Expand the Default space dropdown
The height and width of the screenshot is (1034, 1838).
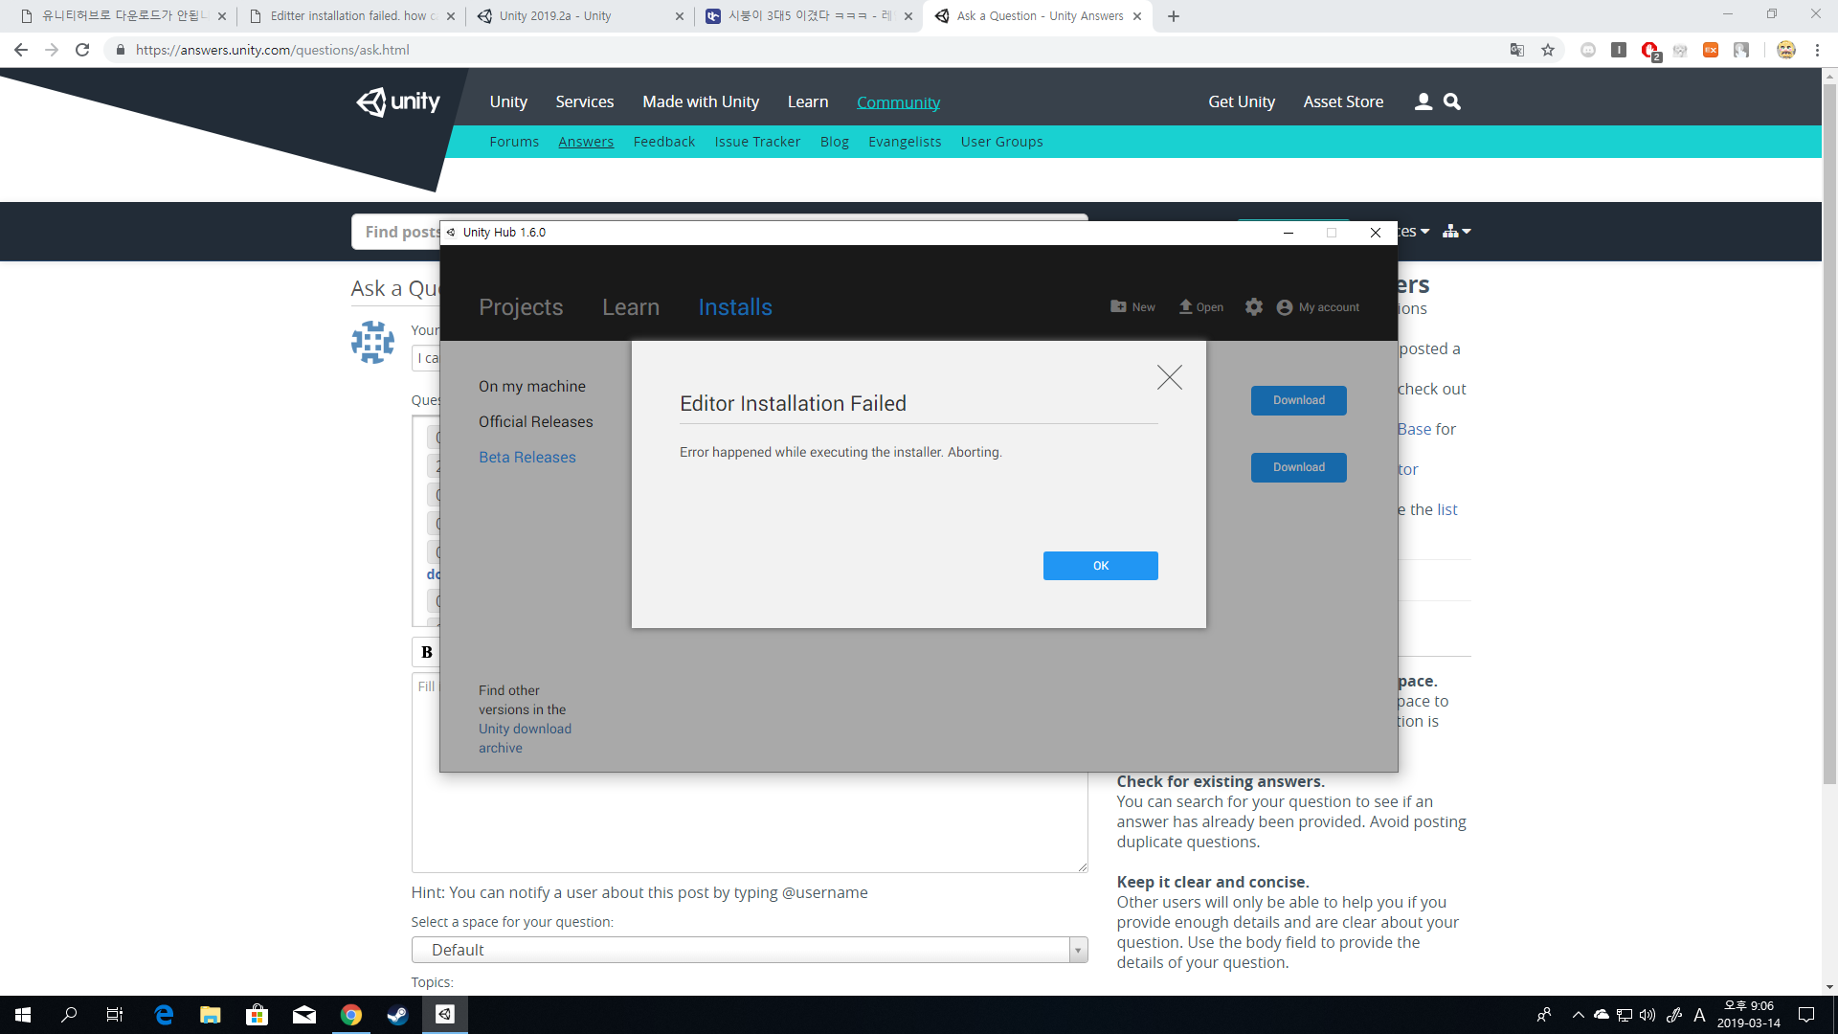click(x=750, y=950)
